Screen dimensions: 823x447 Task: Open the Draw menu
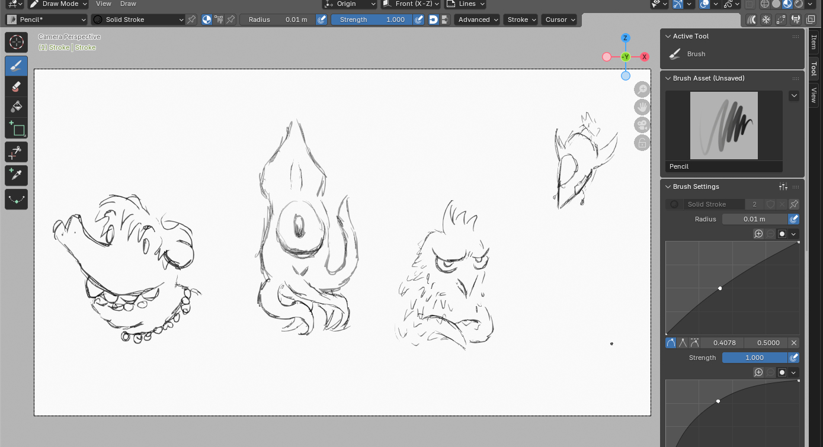click(x=128, y=4)
